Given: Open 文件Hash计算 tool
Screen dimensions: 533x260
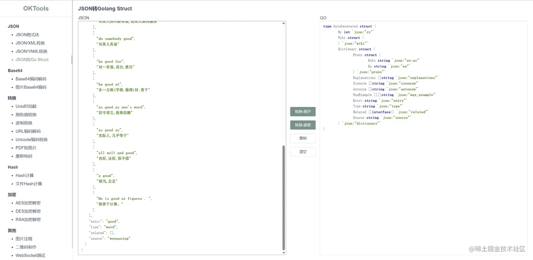Looking at the screenshot, I should (29, 184).
